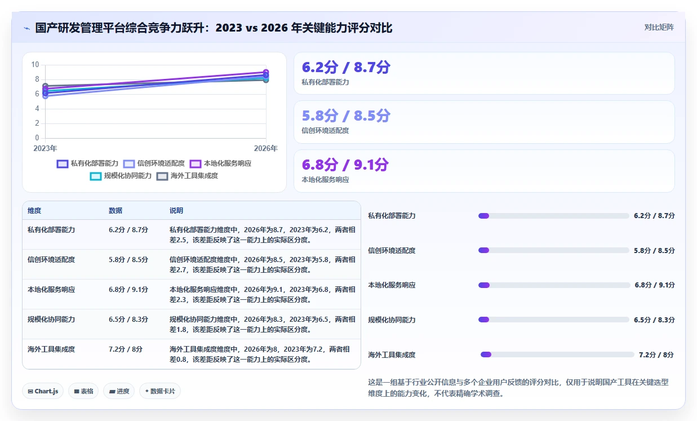The height and width of the screenshot is (421, 697).
Task: Click the Chart.js tag chip
Action: pyautogui.click(x=43, y=391)
